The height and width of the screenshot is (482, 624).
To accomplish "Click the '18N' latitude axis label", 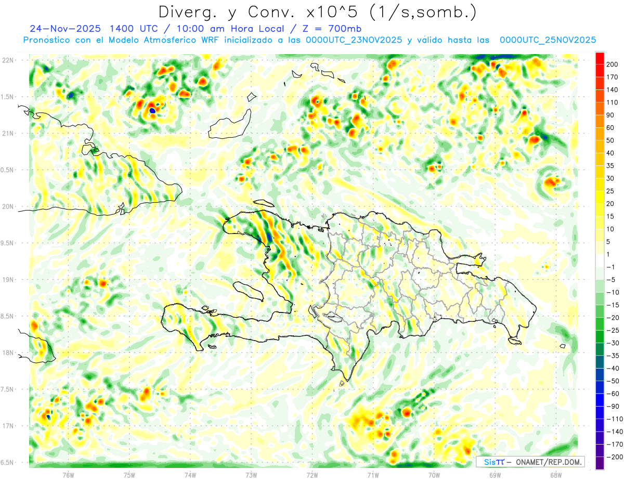I will (8, 353).
